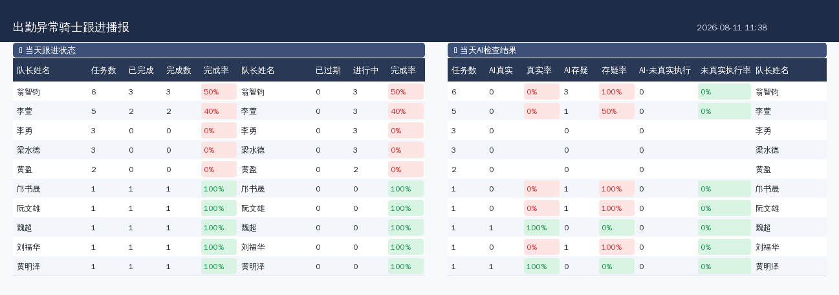Click the 2026-08-11 11:38 timestamp
Screen dimensions: 839x295
coord(732,27)
